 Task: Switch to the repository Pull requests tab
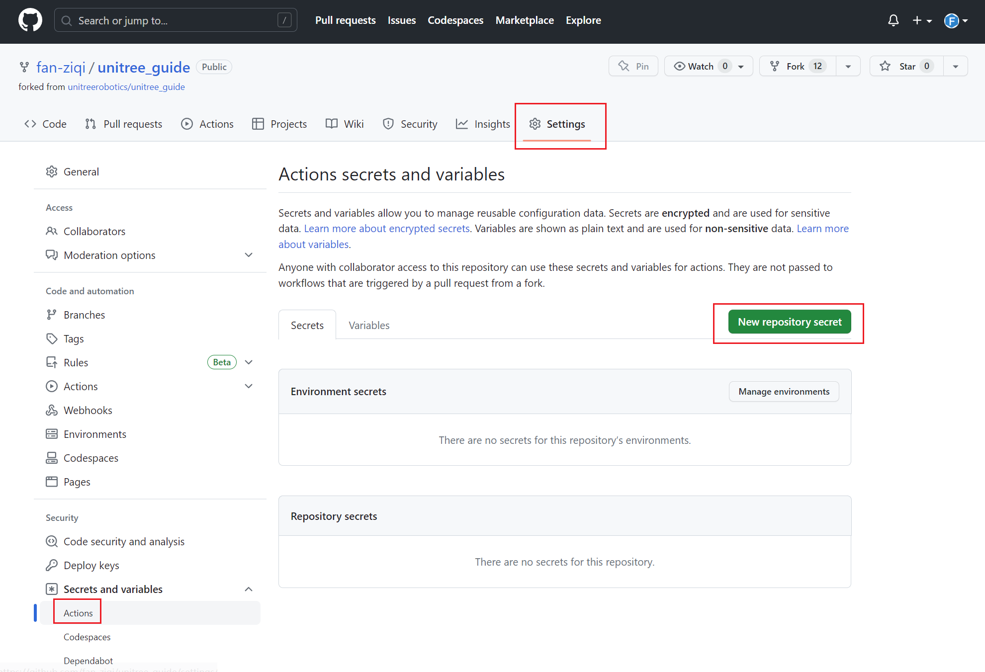[123, 124]
